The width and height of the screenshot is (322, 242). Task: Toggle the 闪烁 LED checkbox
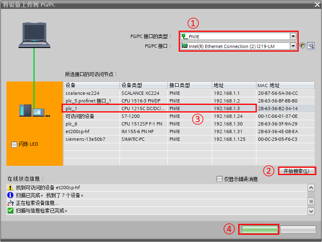(14, 144)
